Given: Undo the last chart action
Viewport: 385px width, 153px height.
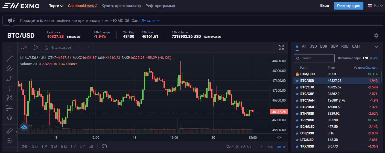Looking at the screenshot, I should click(80, 47).
